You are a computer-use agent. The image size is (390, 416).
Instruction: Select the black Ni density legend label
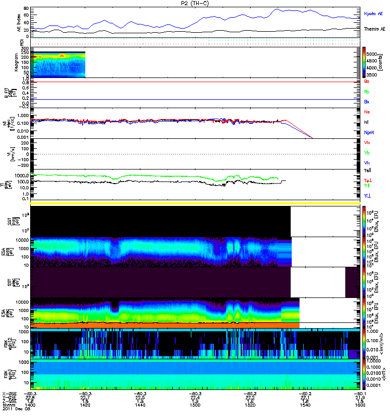tap(367, 122)
